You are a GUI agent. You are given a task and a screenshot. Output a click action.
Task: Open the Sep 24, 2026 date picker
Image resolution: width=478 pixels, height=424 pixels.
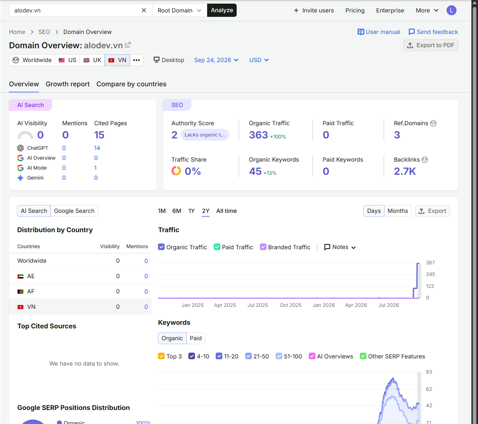pyautogui.click(x=216, y=60)
